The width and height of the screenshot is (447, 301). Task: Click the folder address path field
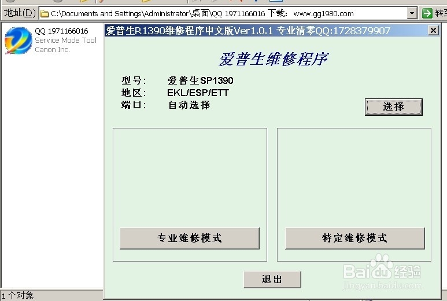(x=228, y=13)
